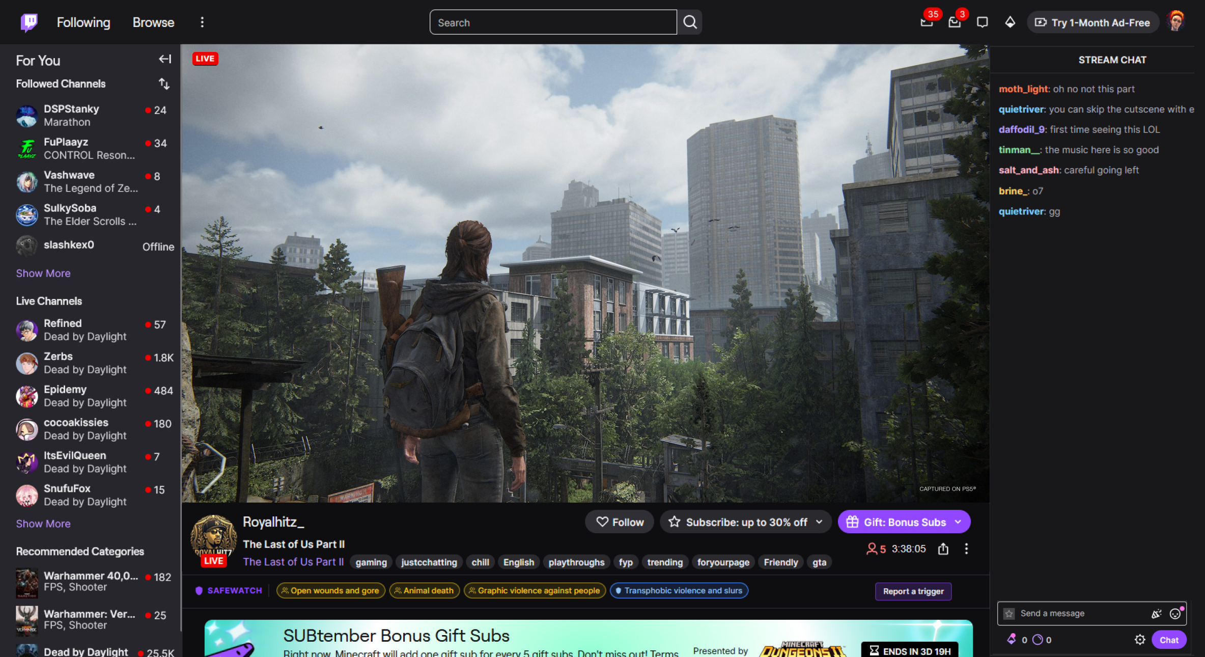
Task: Select the gaming tag
Action: click(371, 562)
